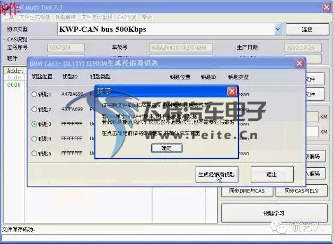Click the KWP-CAN bus 500Kbps combo box
This screenshot has width=334, height=244.
point(169,29)
